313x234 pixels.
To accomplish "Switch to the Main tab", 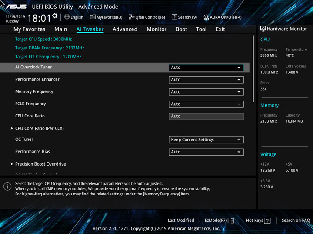I will click(x=61, y=29).
